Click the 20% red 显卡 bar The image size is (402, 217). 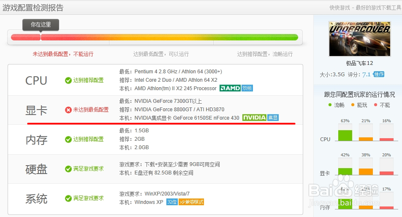(x=387, y=173)
